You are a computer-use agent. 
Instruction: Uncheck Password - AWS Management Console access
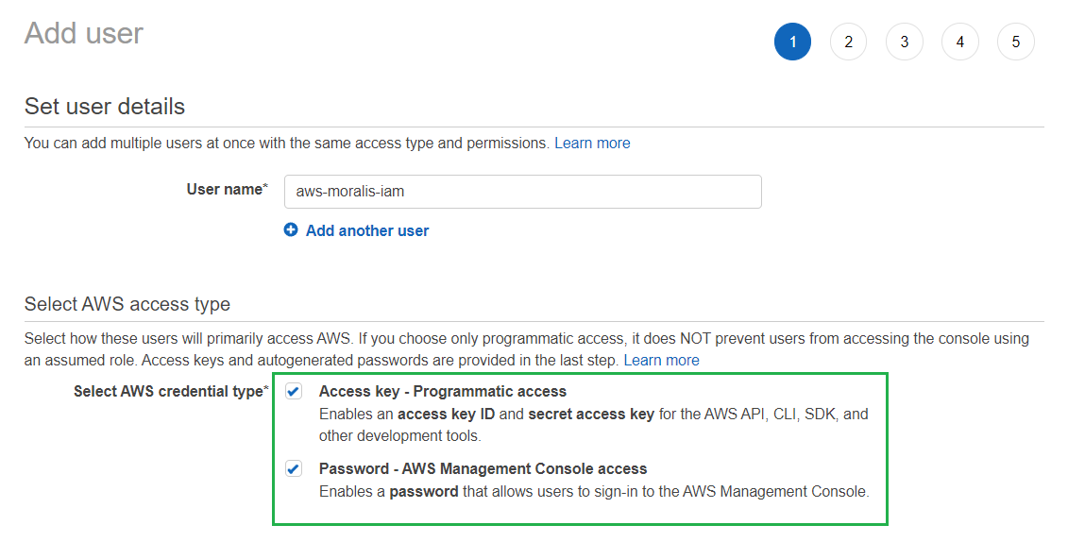point(294,467)
